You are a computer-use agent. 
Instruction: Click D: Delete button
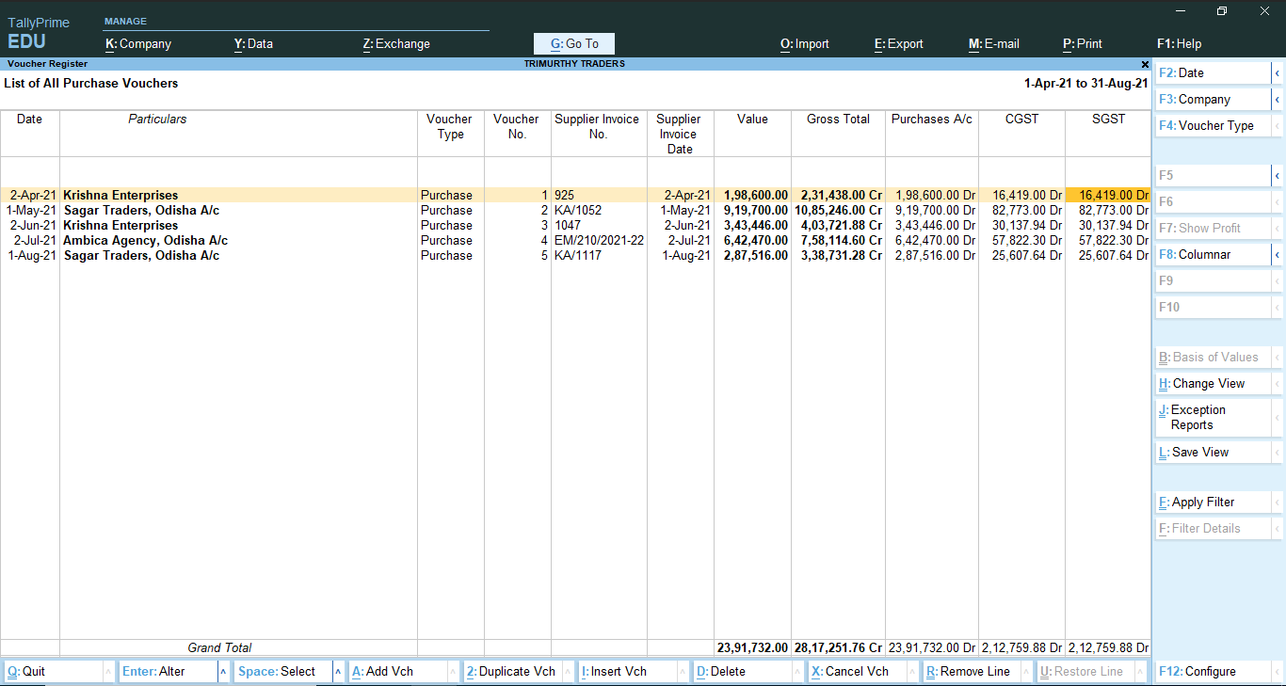(742, 671)
